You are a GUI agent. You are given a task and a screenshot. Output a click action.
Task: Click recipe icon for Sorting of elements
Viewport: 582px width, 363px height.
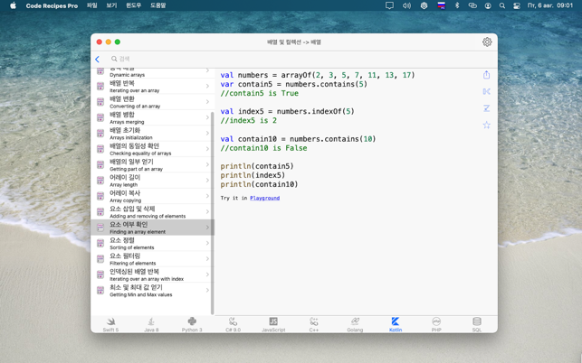click(x=100, y=243)
